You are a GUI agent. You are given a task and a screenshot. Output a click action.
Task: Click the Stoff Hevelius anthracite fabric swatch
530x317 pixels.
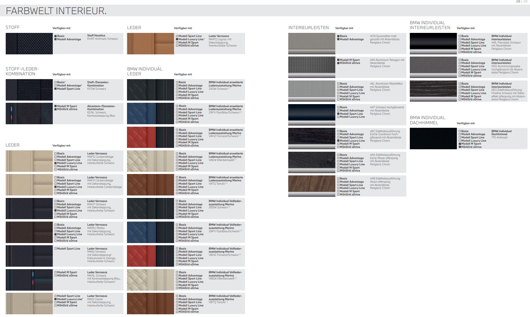point(29,43)
